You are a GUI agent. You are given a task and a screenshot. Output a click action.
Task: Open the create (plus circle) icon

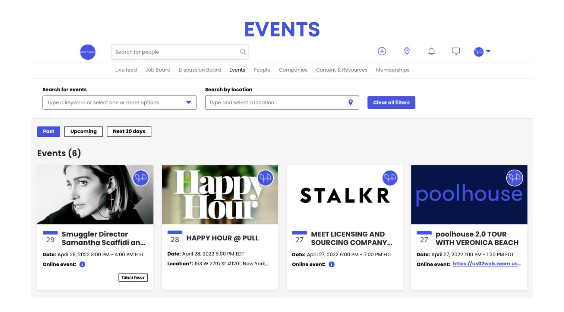tap(382, 51)
